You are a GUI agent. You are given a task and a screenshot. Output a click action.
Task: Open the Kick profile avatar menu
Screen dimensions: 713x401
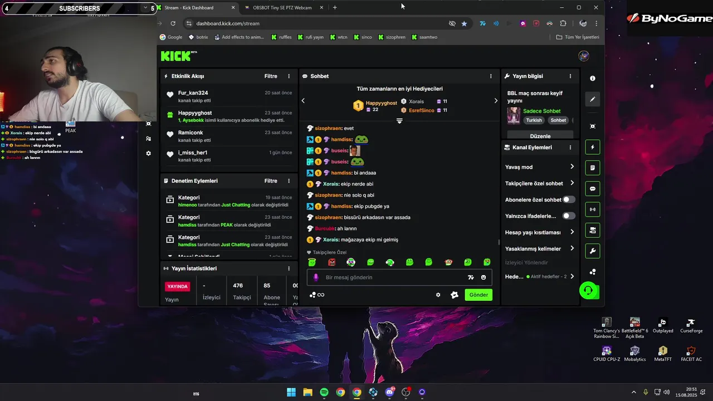(584, 56)
